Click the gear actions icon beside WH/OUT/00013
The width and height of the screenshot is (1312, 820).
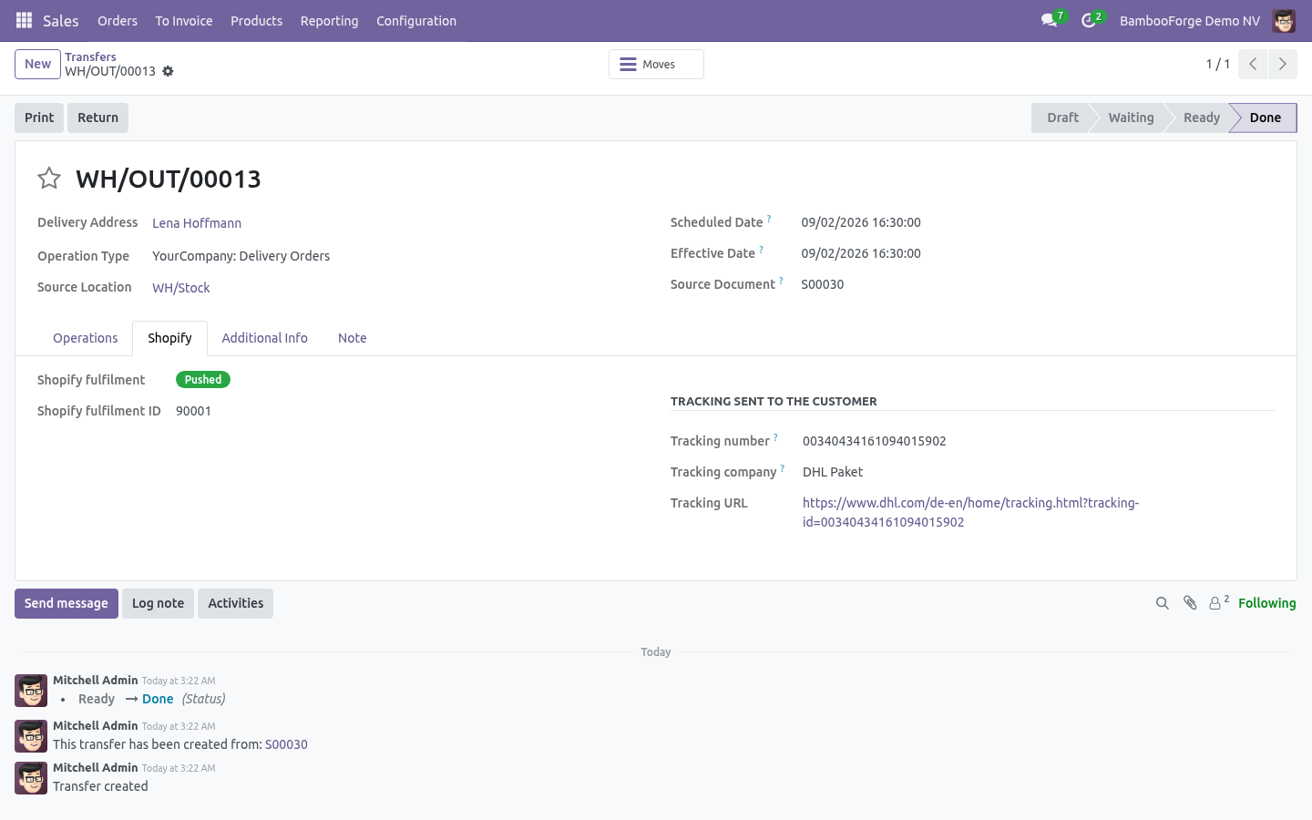tap(168, 71)
